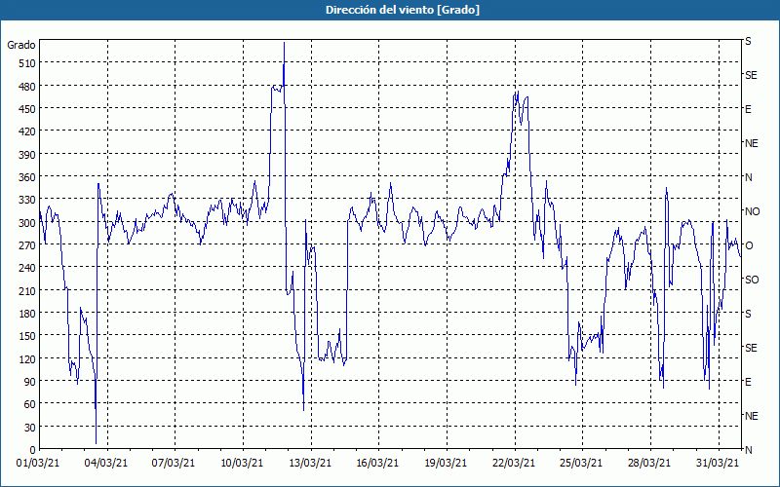The image size is (780, 487).
Task: Select the "E" compass label level with 90
Action: click(748, 382)
